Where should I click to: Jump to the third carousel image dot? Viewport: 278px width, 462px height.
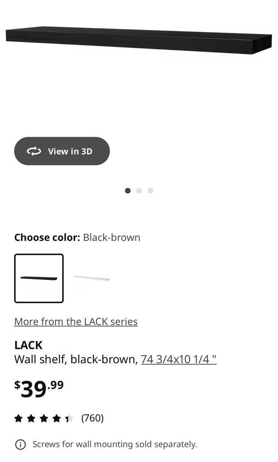(150, 191)
